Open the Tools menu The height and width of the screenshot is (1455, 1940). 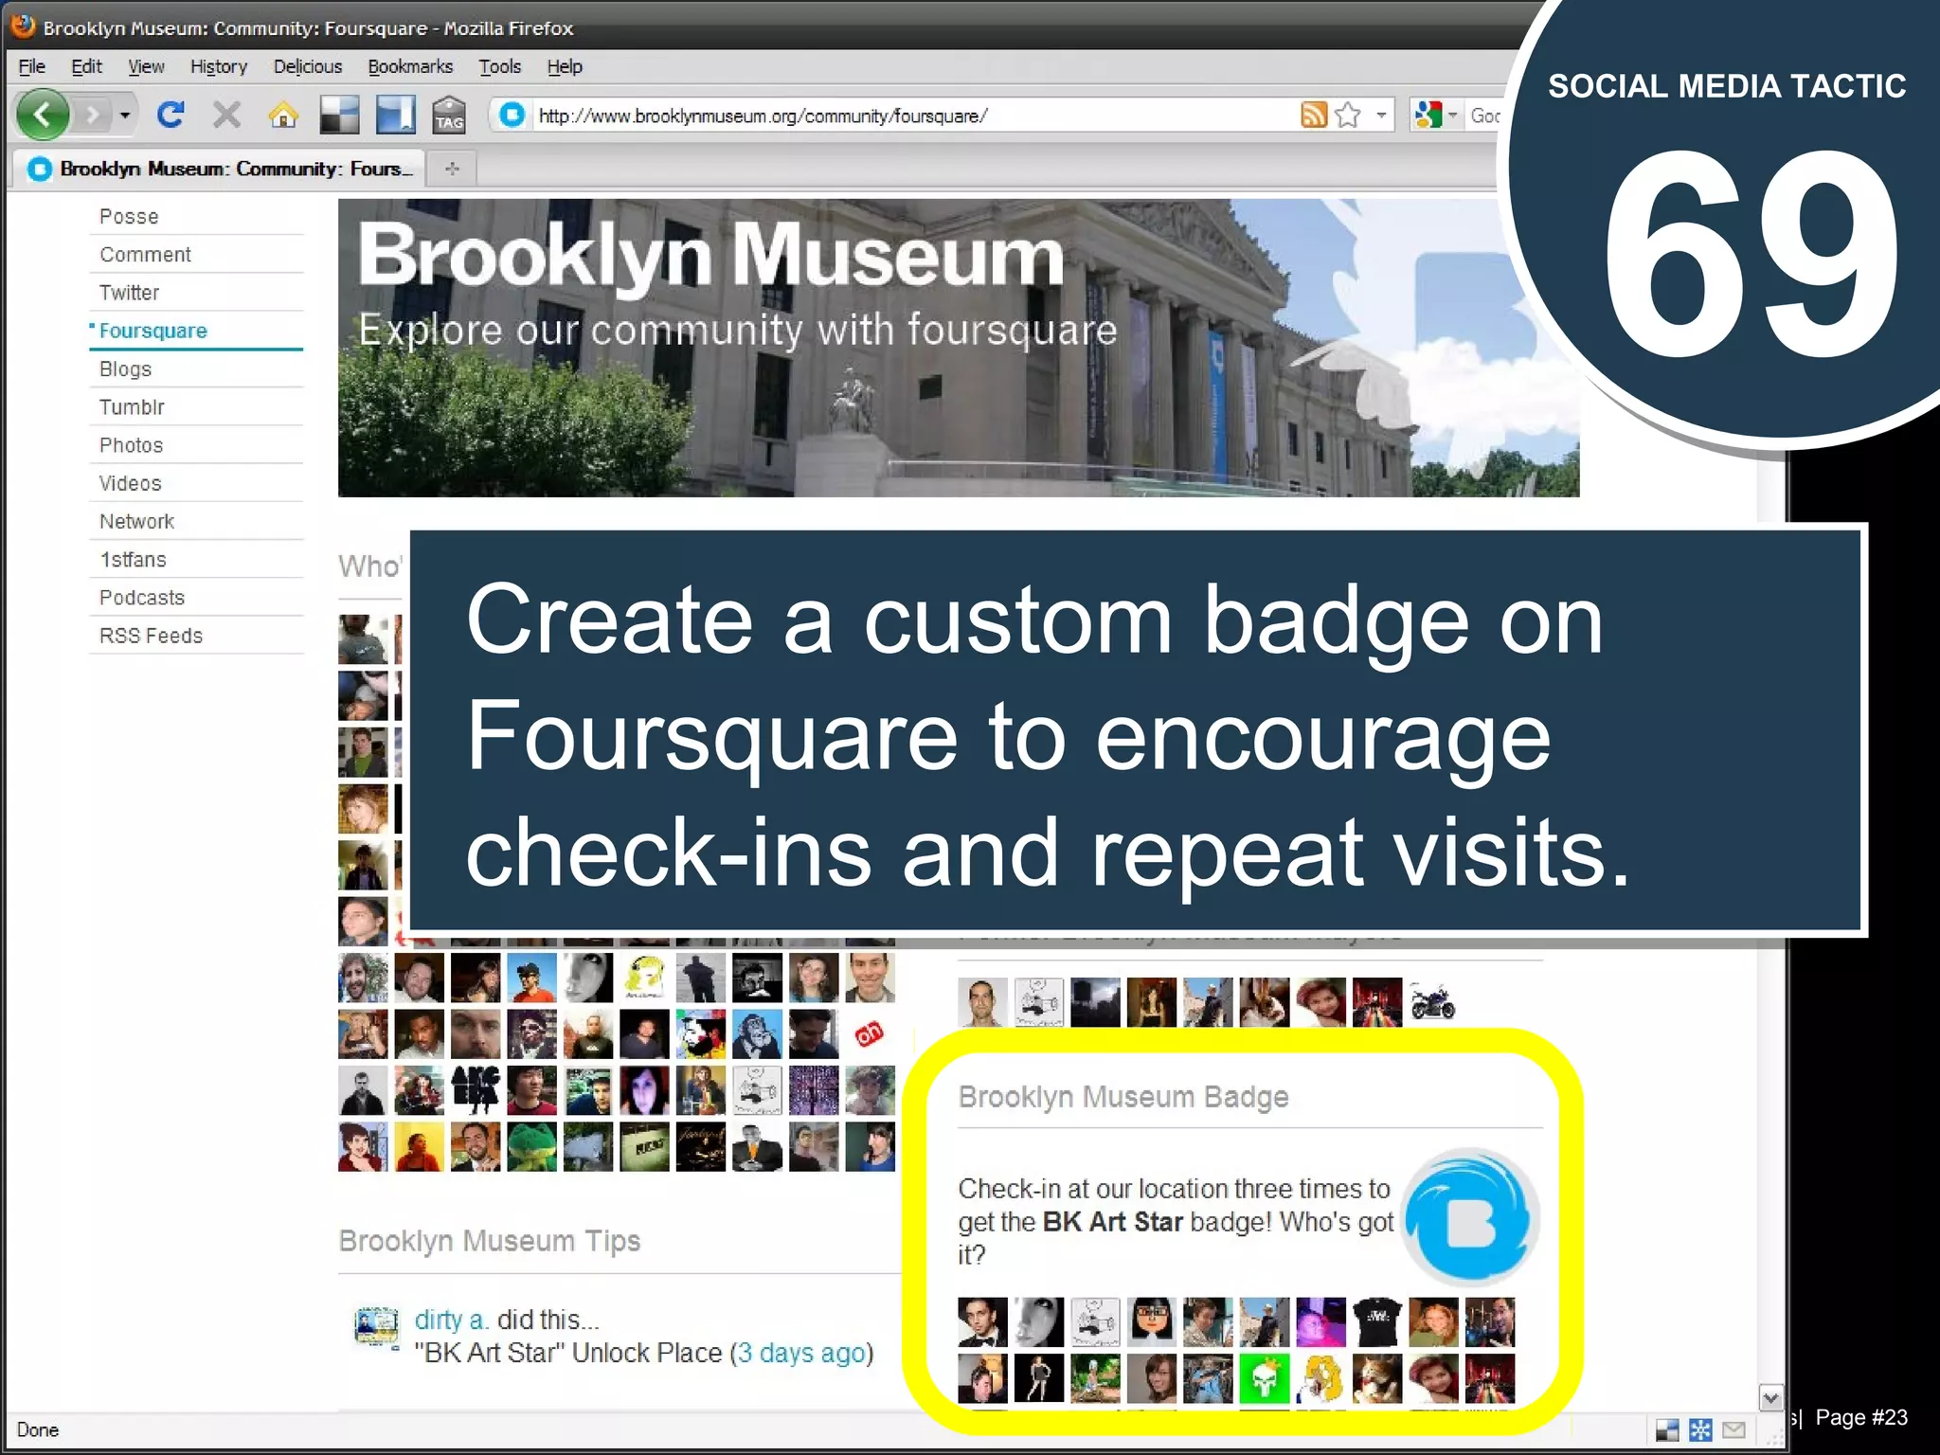click(499, 66)
